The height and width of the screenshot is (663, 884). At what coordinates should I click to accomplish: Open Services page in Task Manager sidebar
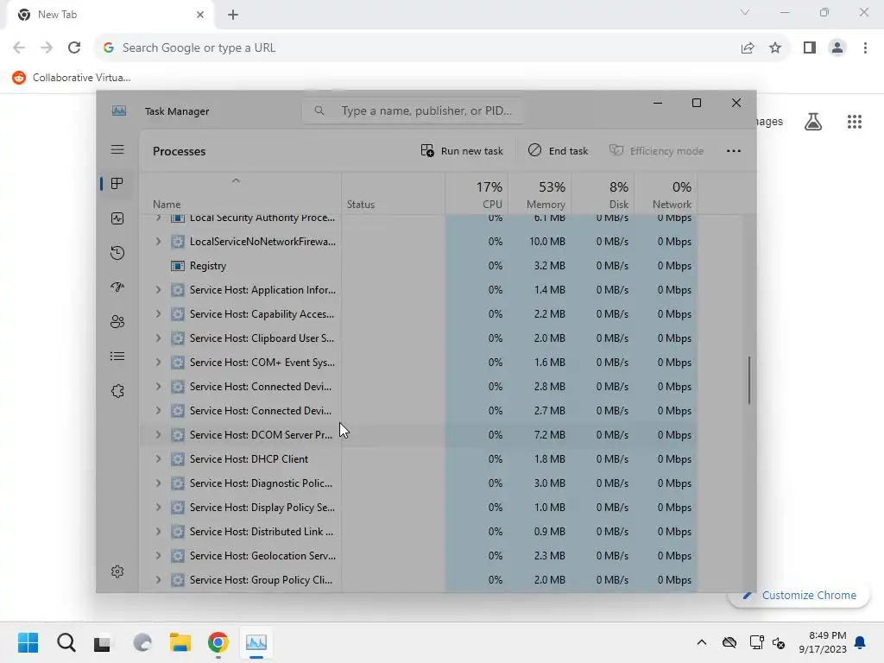(117, 391)
